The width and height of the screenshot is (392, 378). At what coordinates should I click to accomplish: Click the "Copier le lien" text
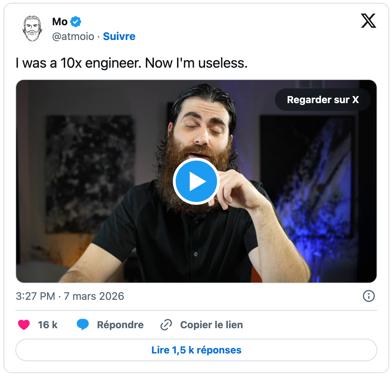[x=211, y=325]
